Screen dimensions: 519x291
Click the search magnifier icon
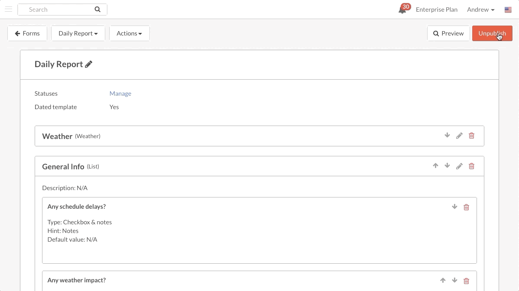point(97,9)
